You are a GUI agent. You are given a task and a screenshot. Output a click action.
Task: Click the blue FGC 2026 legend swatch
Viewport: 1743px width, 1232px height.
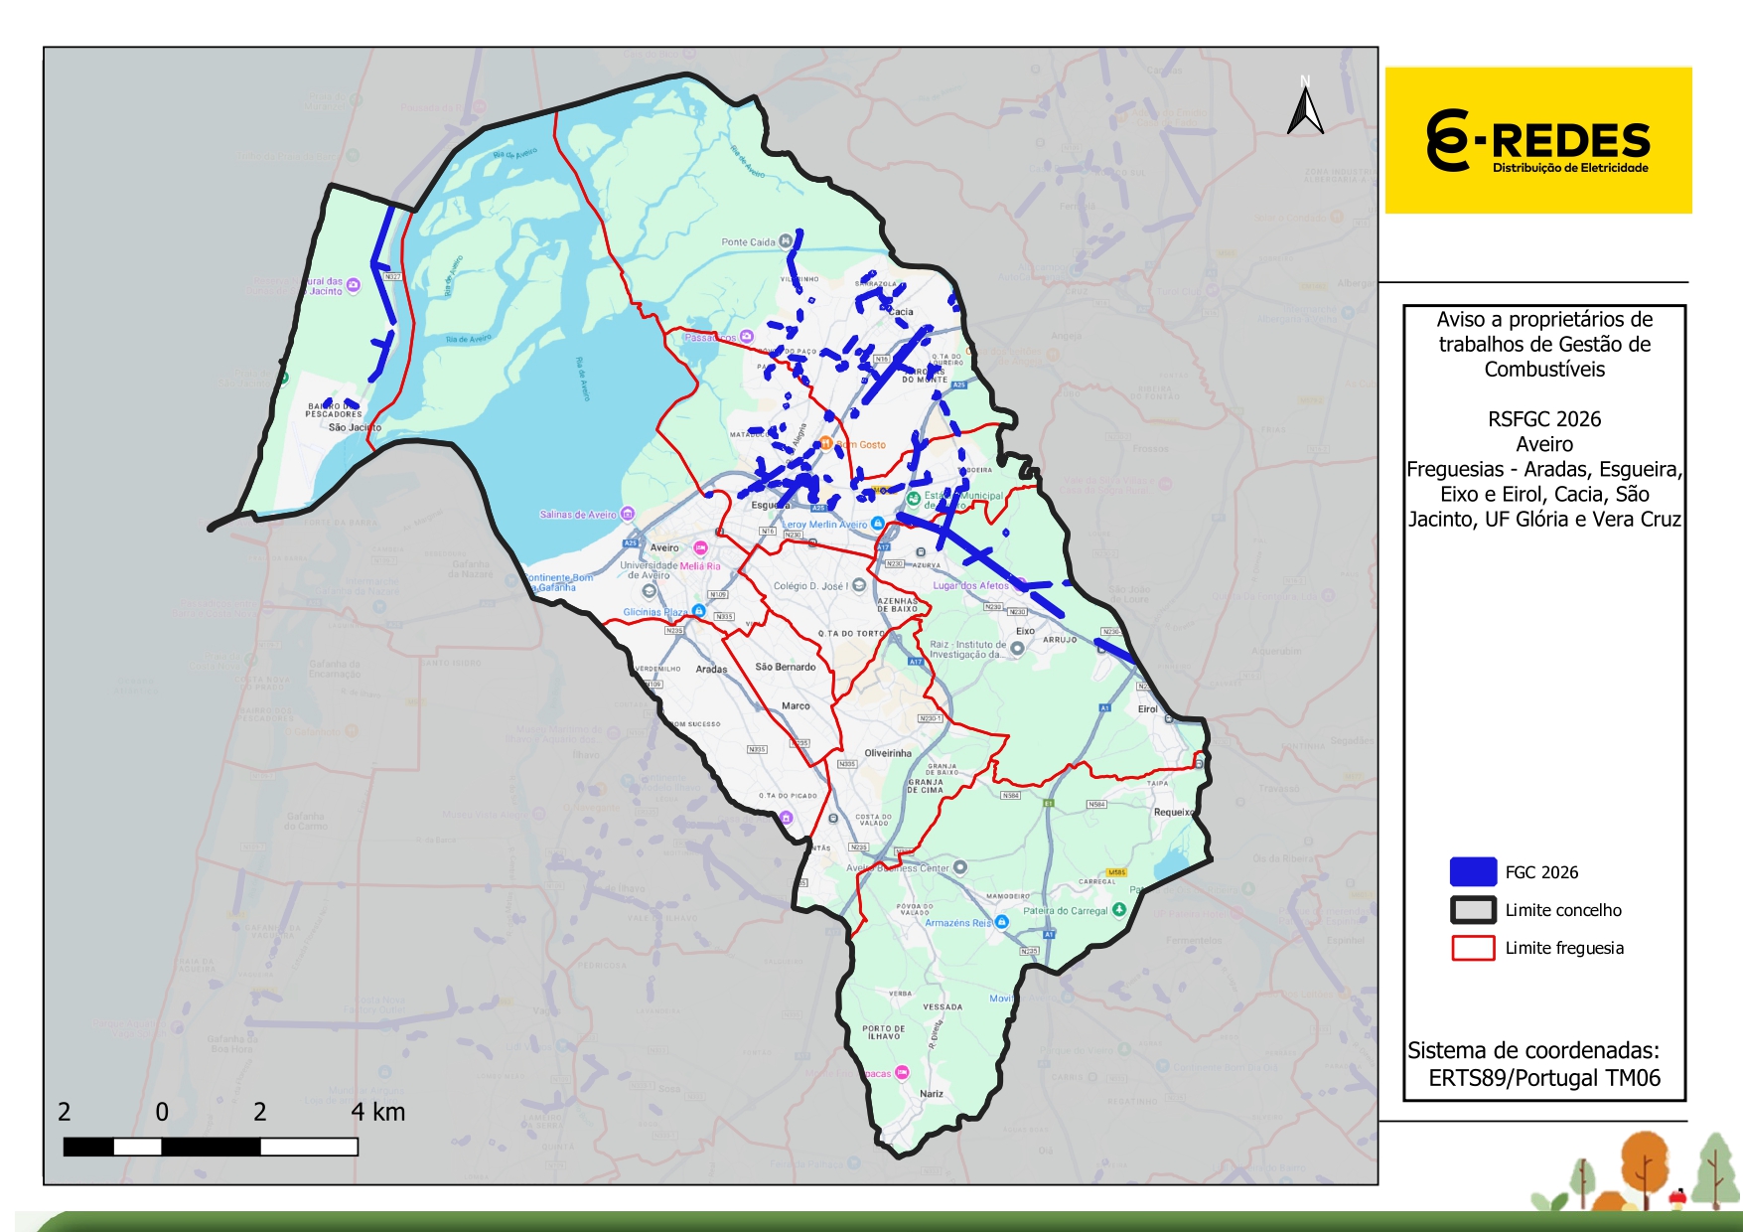[x=1473, y=871]
